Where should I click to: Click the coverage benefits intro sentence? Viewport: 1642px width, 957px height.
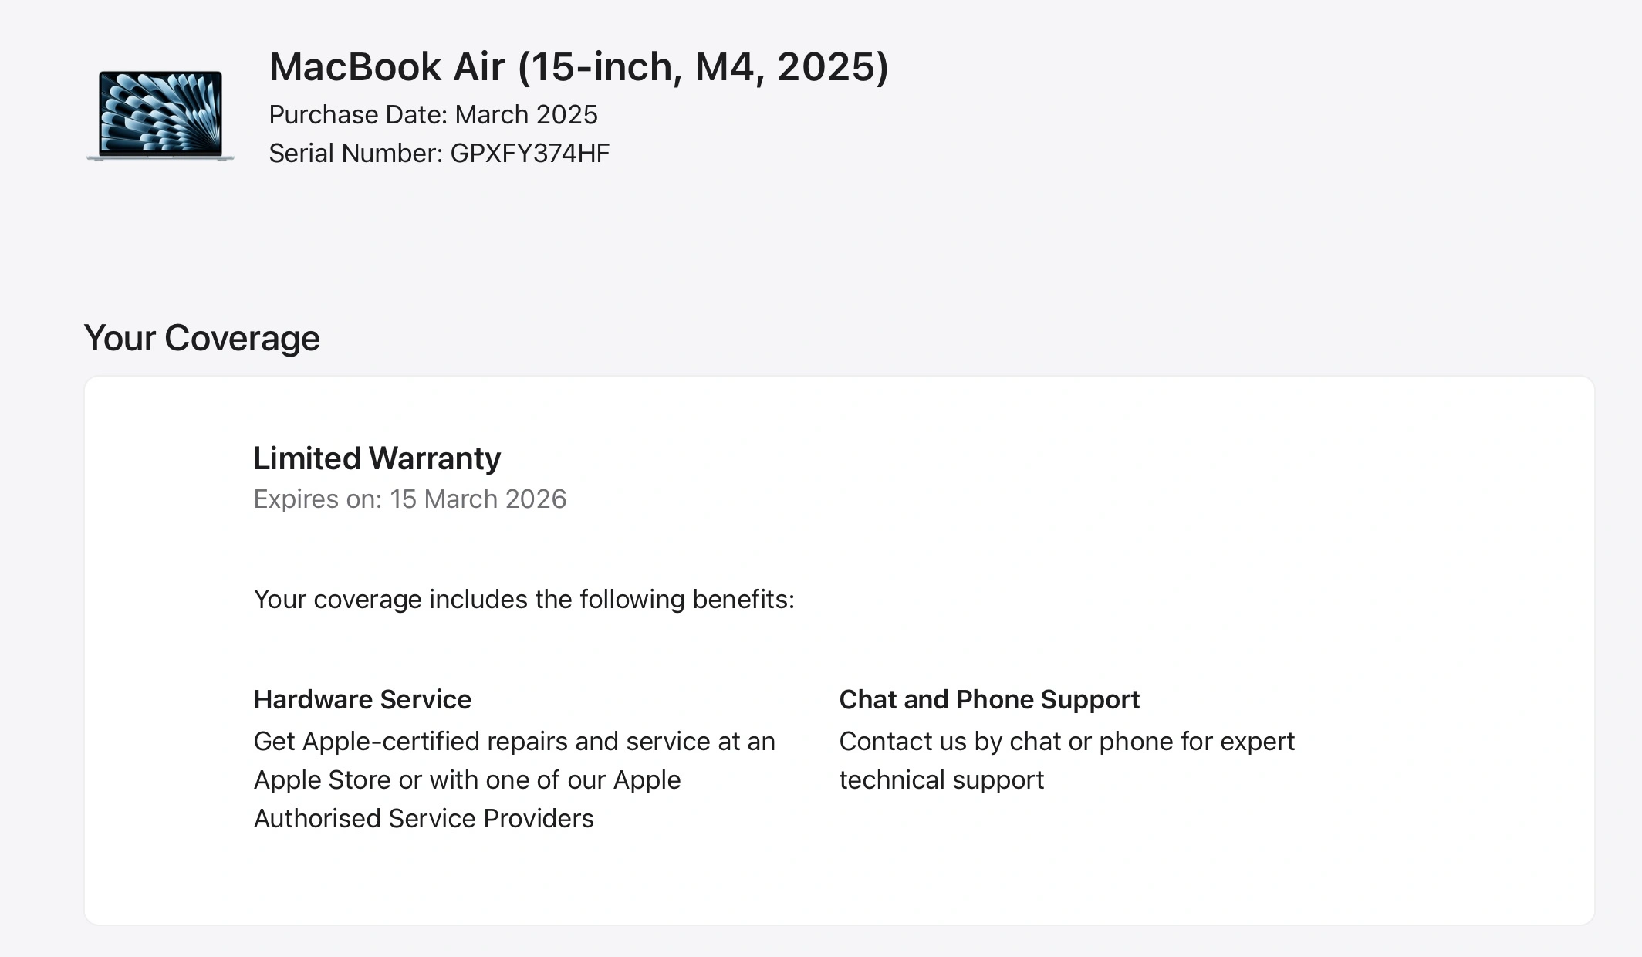[x=524, y=599]
